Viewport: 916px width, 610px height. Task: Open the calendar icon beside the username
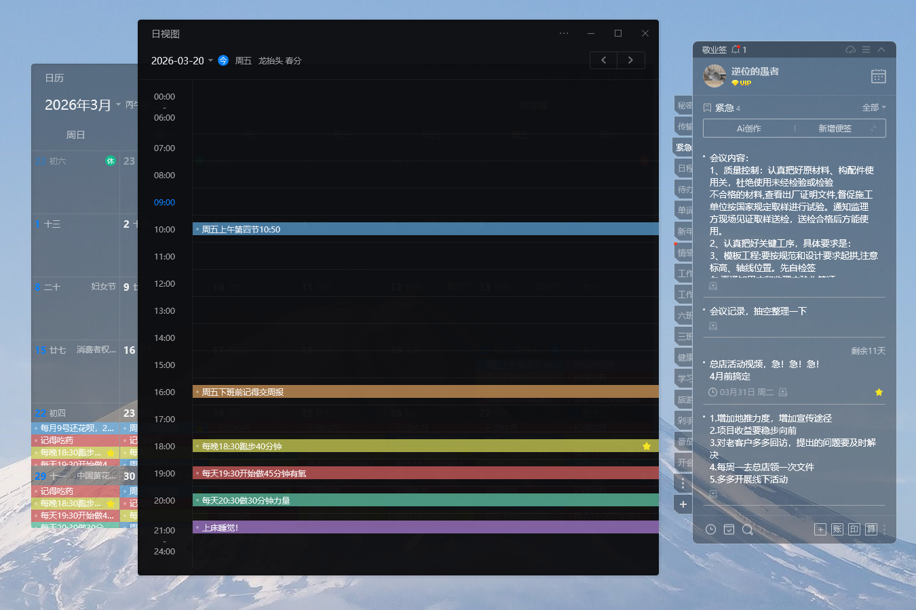pos(878,77)
